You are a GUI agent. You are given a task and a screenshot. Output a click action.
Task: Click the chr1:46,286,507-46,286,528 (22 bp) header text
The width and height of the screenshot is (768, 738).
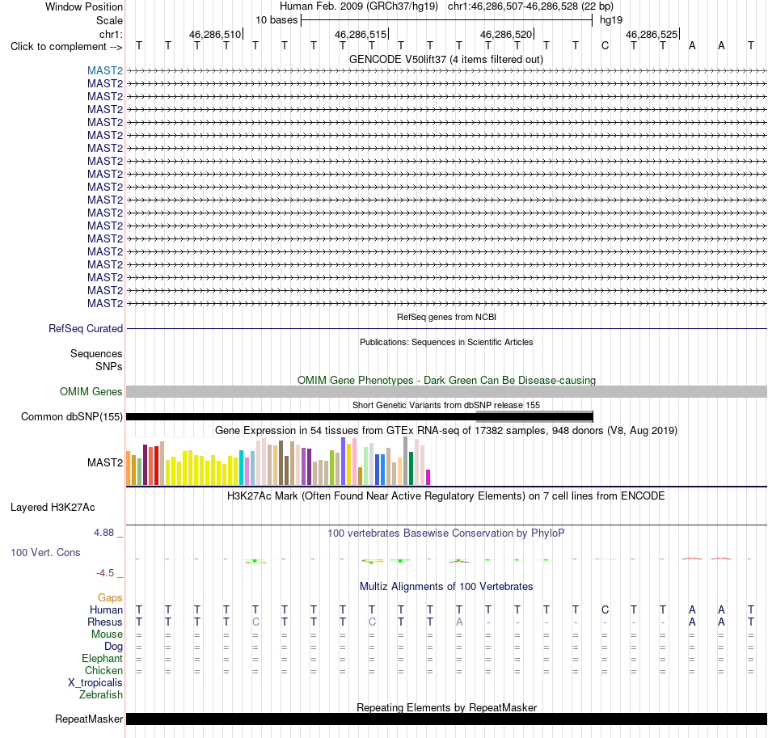(530, 6)
